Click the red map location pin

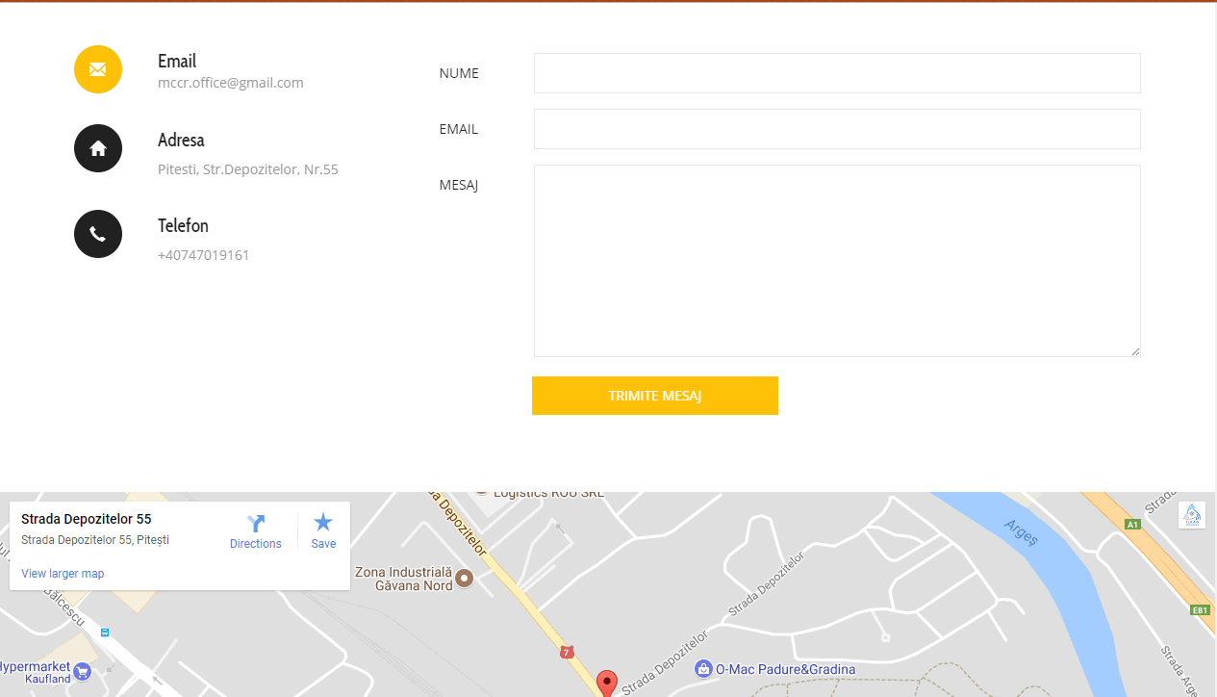click(606, 684)
